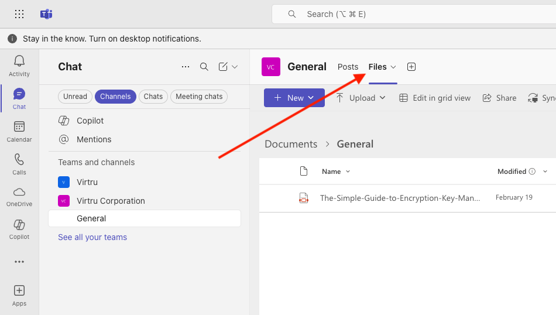Image resolution: width=556 pixels, height=315 pixels.
Task: Start a new chat with compose icon
Action: tap(223, 67)
